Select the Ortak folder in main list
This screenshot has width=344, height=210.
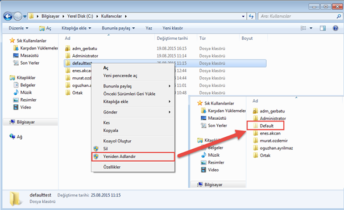click(x=74, y=93)
